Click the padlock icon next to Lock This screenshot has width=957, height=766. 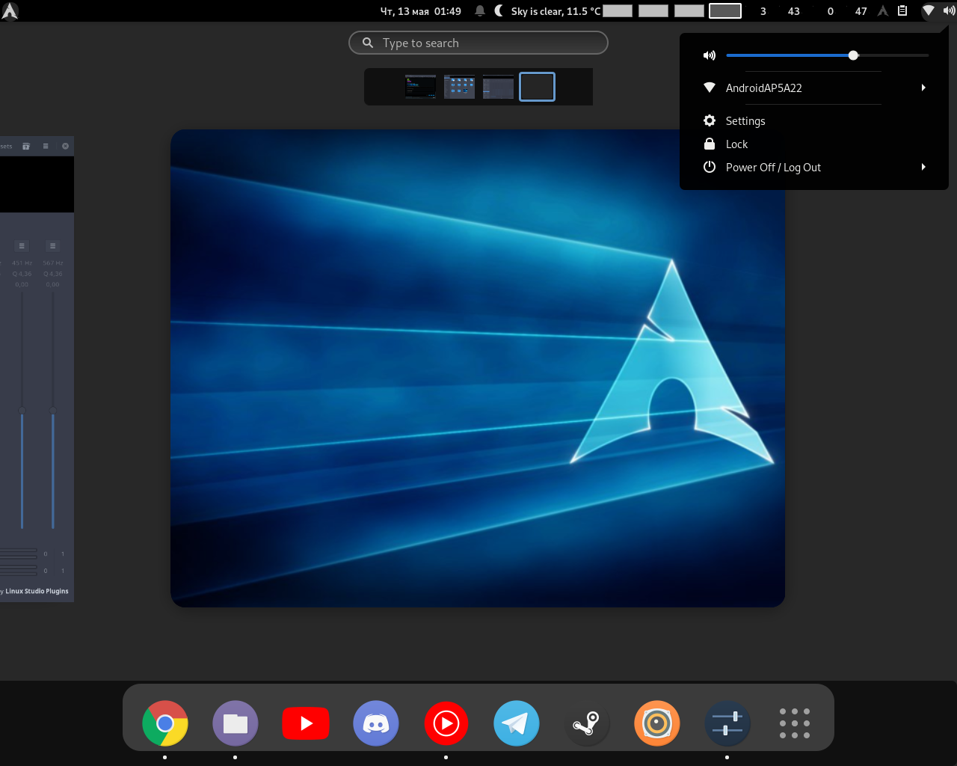click(710, 144)
